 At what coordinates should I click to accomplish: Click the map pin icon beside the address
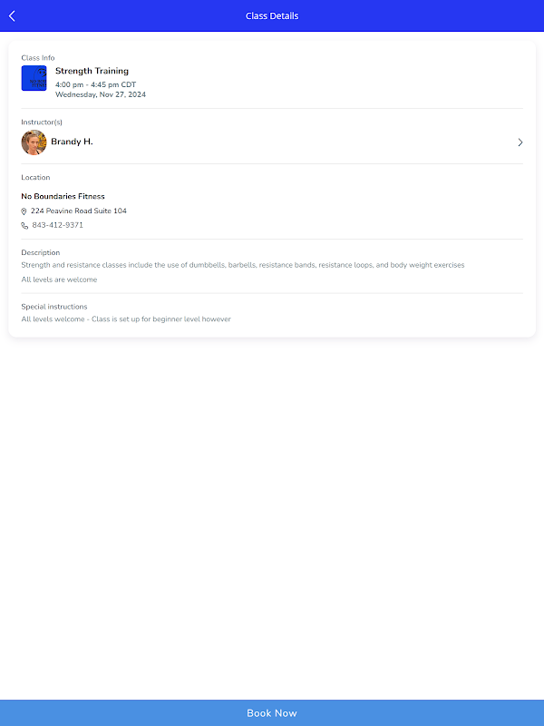point(24,211)
